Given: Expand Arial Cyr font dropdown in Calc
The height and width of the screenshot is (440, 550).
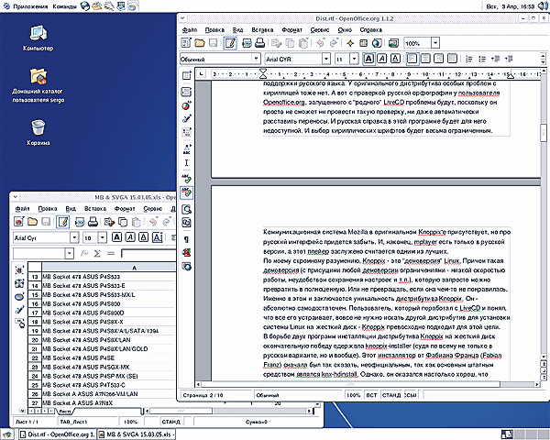Looking at the screenshot, I should click(74, 237).
